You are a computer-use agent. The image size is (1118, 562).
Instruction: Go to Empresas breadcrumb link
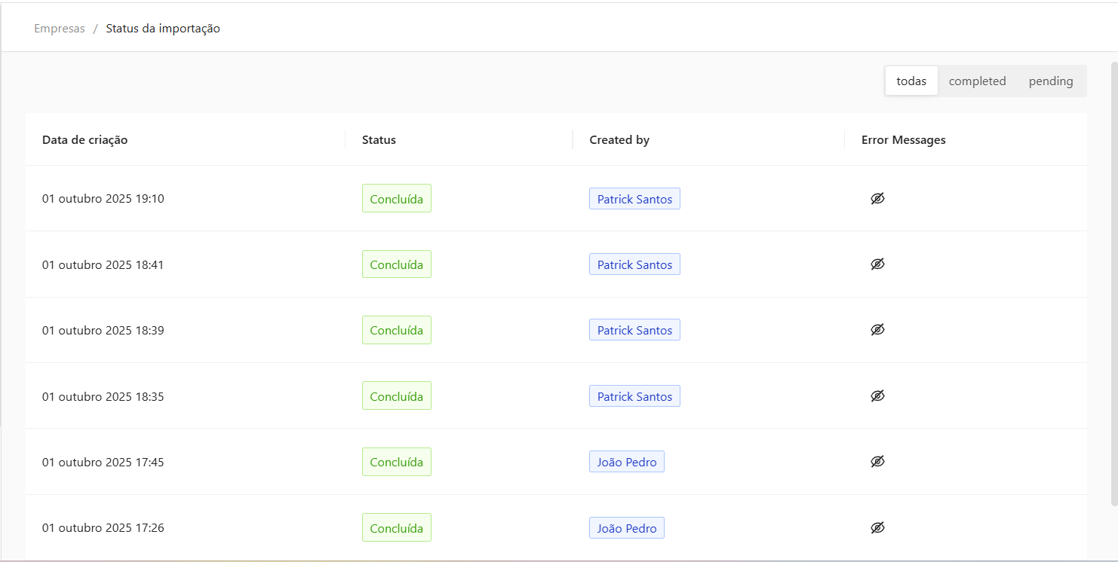pos(60,29)
